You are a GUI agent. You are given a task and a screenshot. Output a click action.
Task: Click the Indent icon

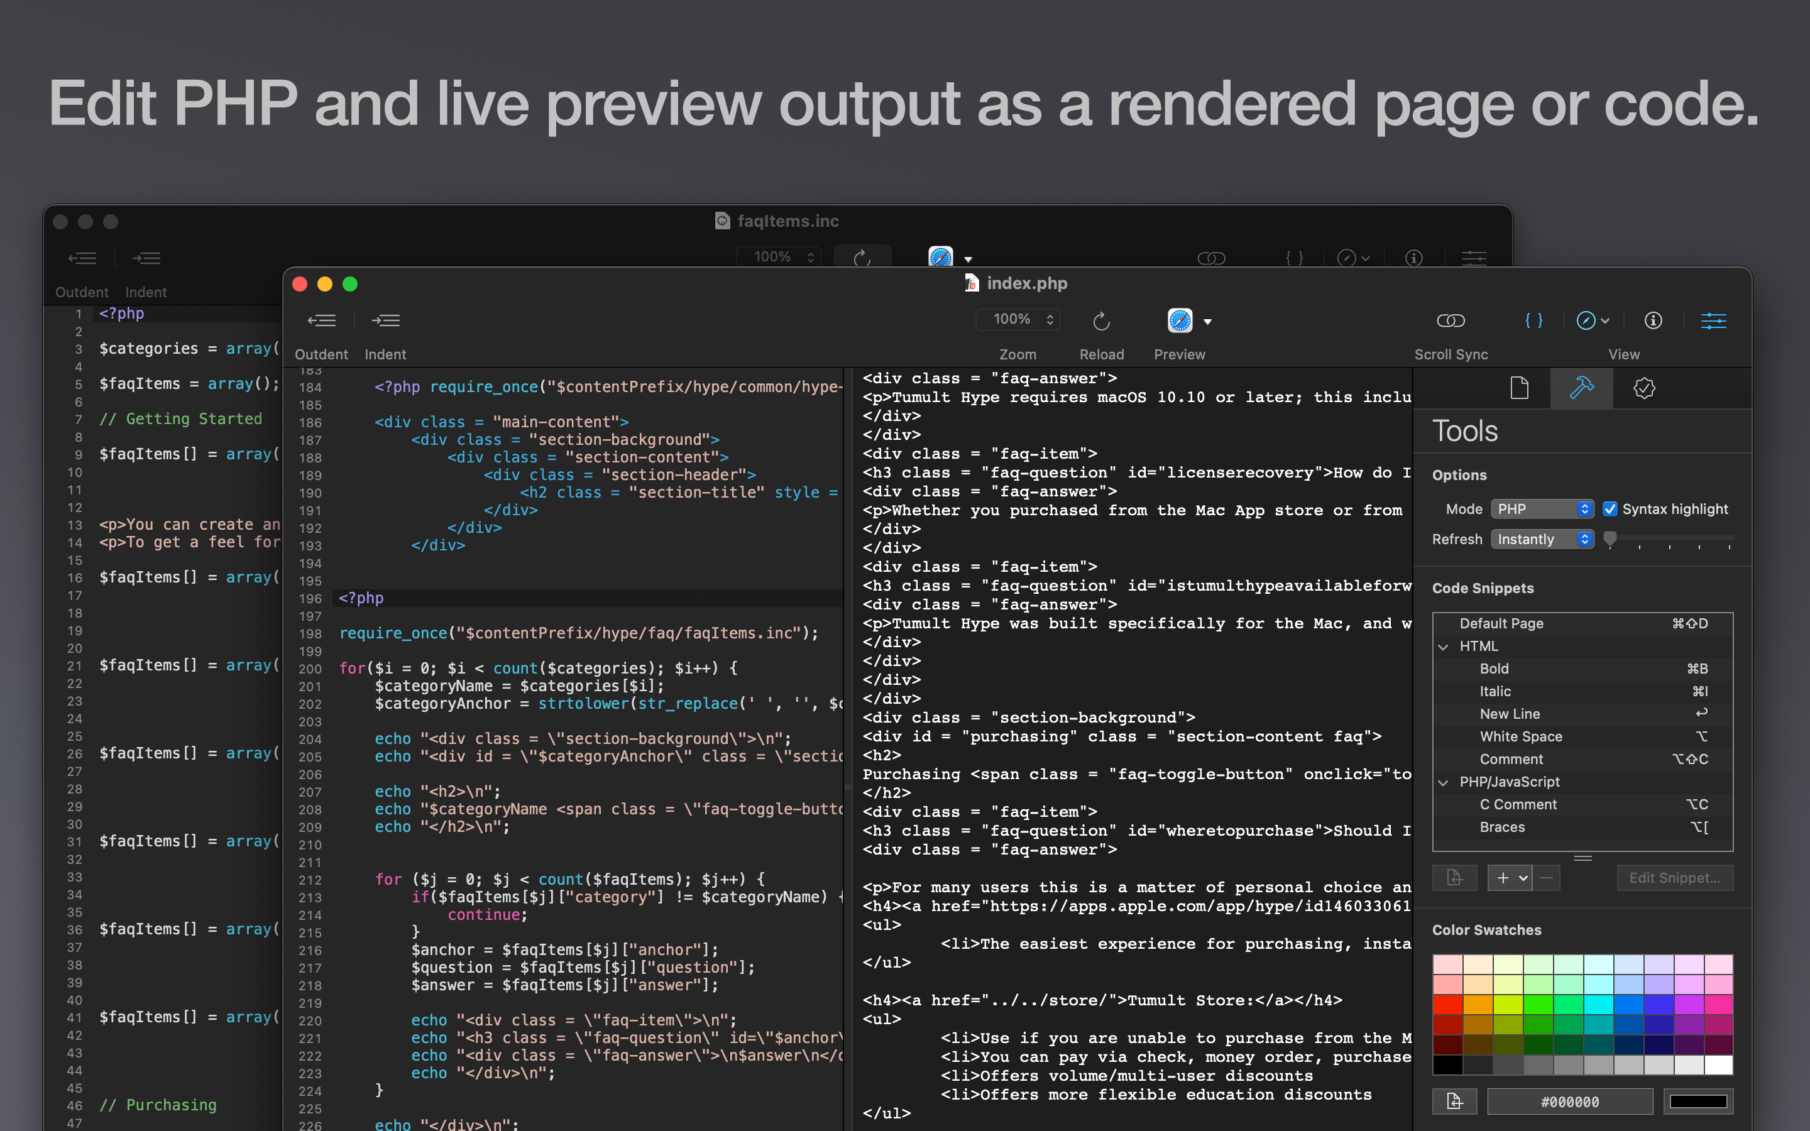pos(387,320)
